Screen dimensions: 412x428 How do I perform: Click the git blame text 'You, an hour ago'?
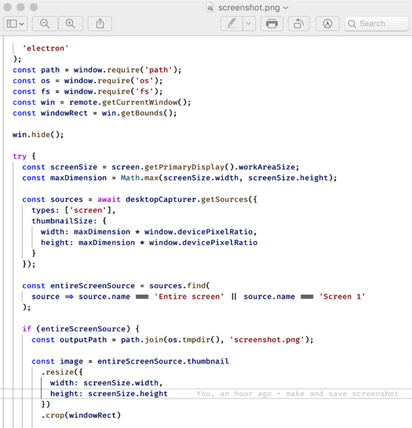click(x=234, y=394)
